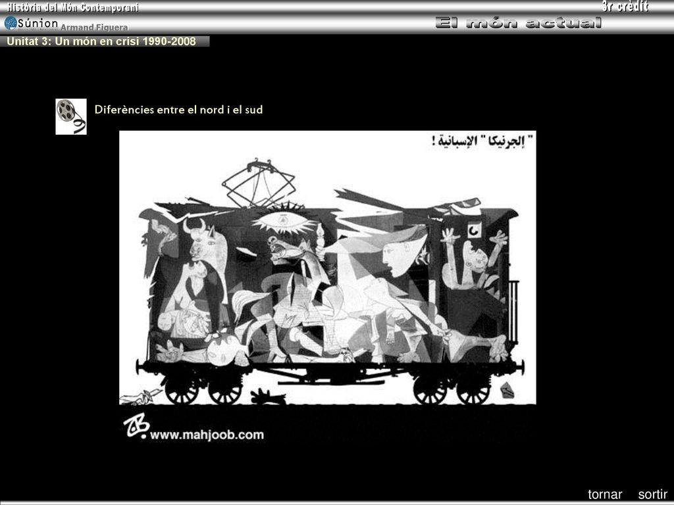Viewport: 674px width, 505px height.
Task: Click the 'sortir' button
Action: pyautogui.click(x=652, y=494)
